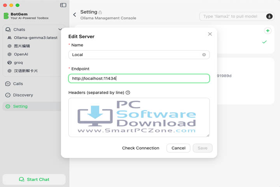Click the 图片编辑 chat icon
The width and height of the screenshot is (280, 187).
coord(9,46)
